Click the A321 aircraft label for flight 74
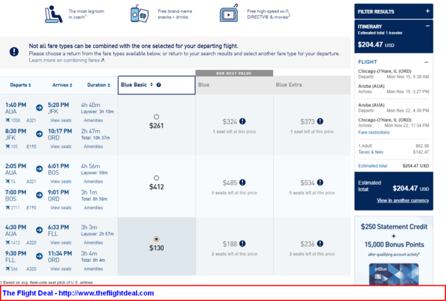The width and height of the screenshot is (446, 301). [x=31, y=181]
